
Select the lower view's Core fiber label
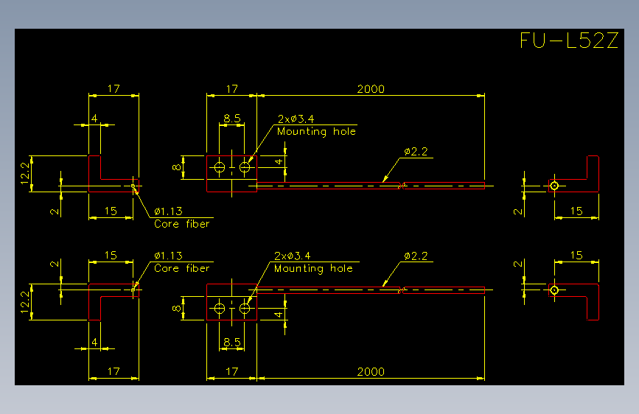click(182, 268)
